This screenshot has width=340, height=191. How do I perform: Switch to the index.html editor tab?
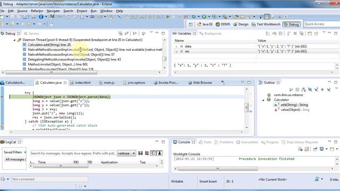pos(80,83)
